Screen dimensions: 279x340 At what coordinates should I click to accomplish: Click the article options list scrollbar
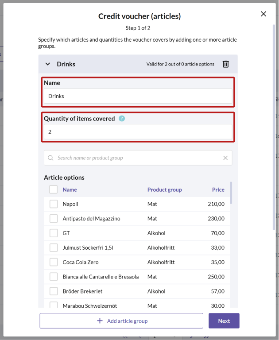pos(231,193)
